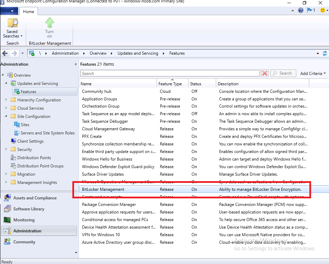Expand the Security node
This screenshot has height=264, width=329.
pos(6,149)
